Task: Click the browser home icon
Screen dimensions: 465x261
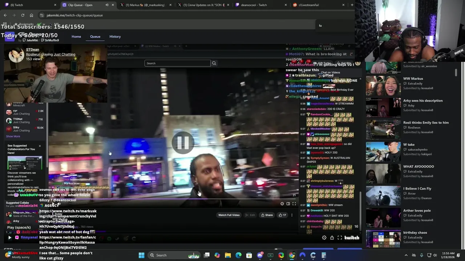Action: click(31, 15)
